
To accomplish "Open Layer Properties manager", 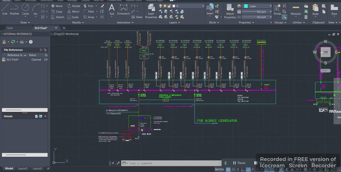I will coord(151,11).
